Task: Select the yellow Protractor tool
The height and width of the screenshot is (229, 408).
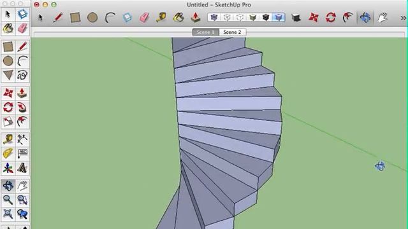Action: [8, 154]
